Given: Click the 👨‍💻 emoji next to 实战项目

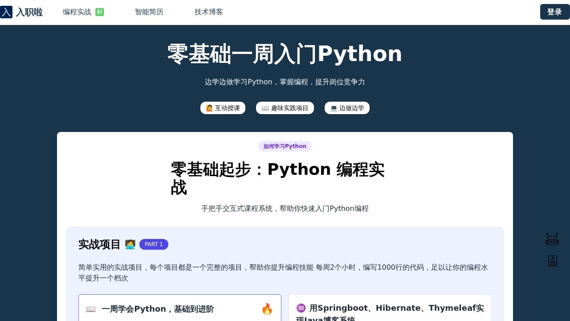Looking at the screenshot, I should click(130, 244).
